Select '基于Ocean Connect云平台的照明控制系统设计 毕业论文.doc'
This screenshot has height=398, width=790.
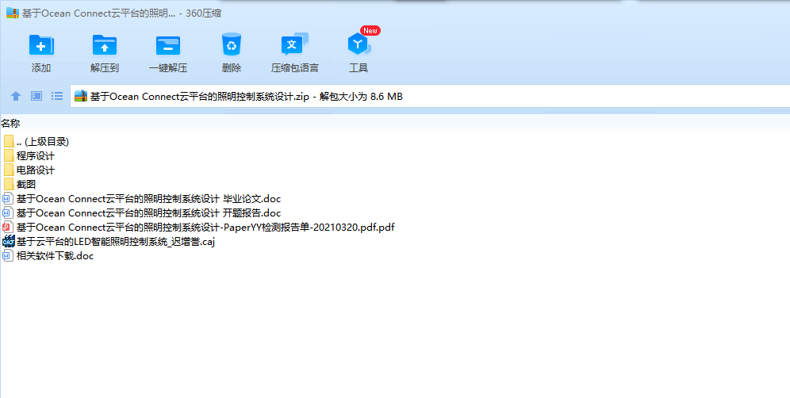(148, 198)
